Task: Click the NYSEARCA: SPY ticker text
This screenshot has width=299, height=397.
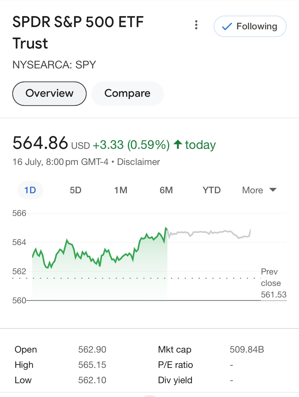Action: pyautogui.click(x=54, y=65)
